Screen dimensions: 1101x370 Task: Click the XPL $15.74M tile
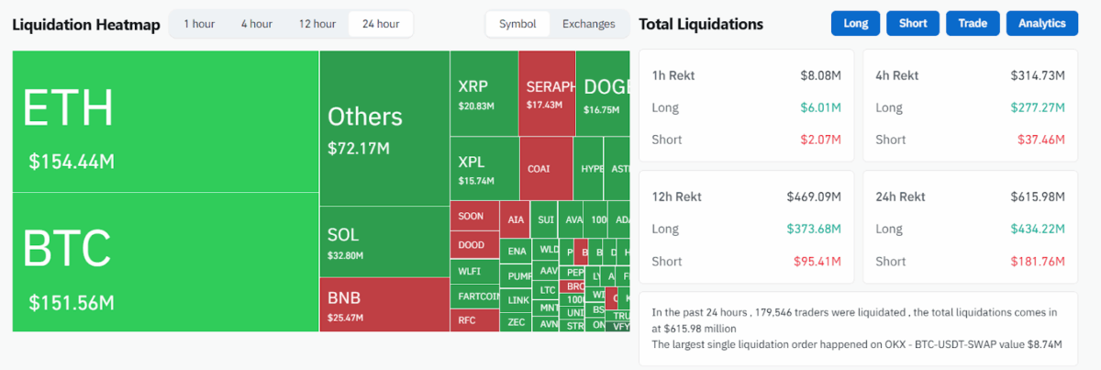pyautogui.click(x=484, y=168)
